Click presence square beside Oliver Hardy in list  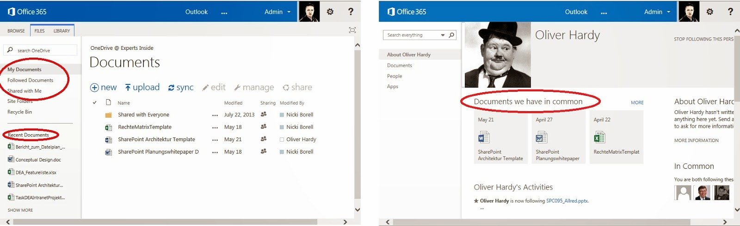[x=282, y=139]
